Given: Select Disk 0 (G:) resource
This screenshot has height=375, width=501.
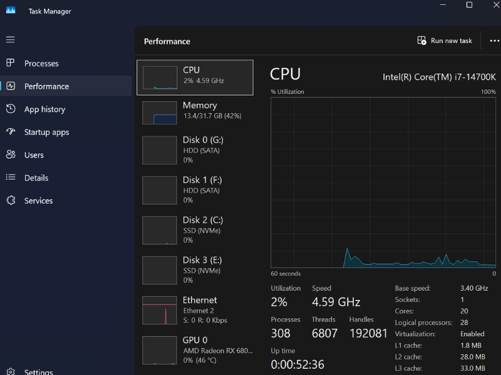Looking at the screenshot, I should tap(195, 150).
